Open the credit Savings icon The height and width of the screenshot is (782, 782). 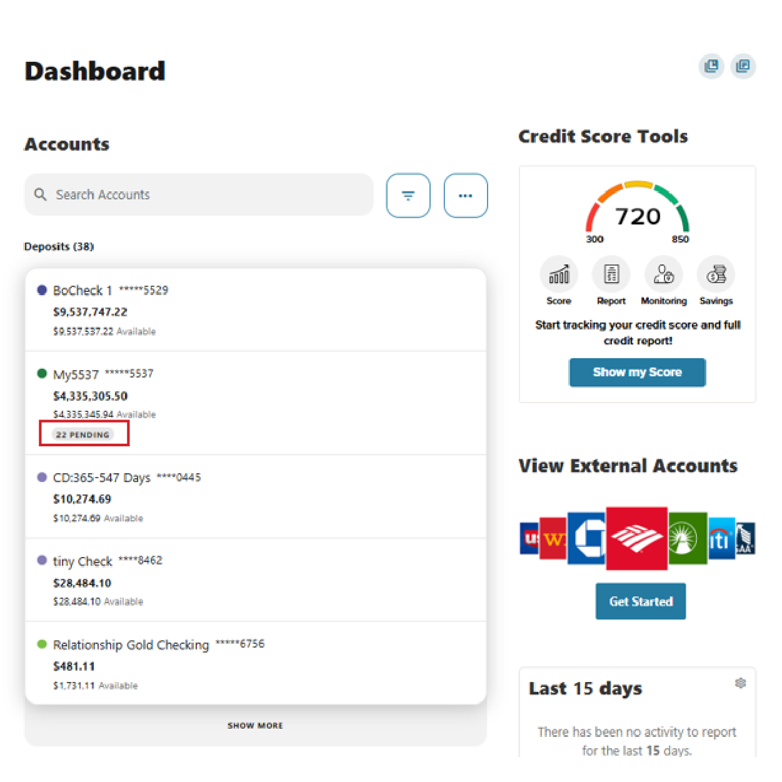(716, 274)
